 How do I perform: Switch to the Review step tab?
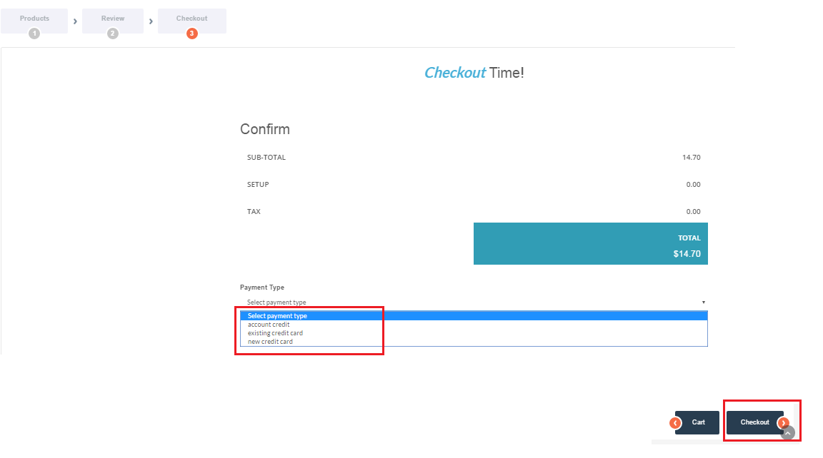(113, 19)
